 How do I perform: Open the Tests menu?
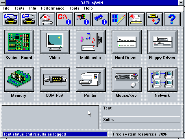(19, 8)
